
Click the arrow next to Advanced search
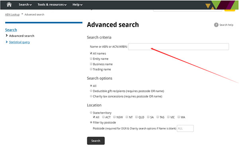6,36
